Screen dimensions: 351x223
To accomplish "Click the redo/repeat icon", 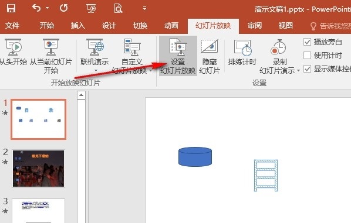I will click(x=63, y=8).
